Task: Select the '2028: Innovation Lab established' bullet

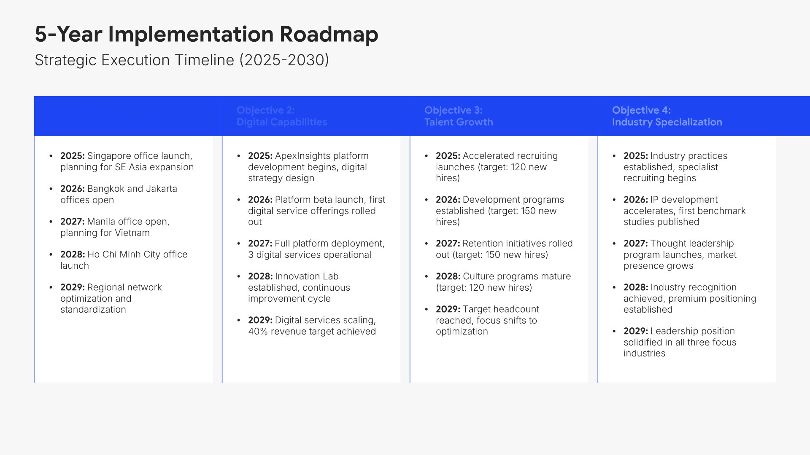Action: click(x=299, y=287)
